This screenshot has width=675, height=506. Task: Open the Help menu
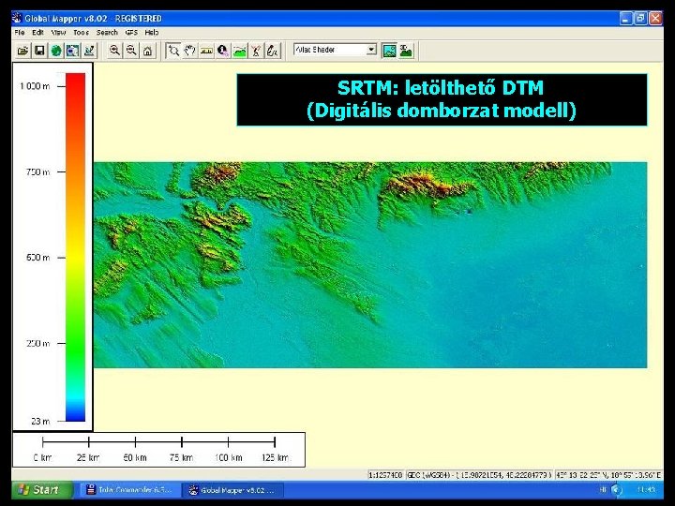tap(152, 32)
